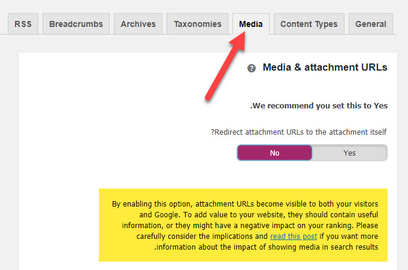Click the yellow warning notice box
This screenshot has height=270, width=408.
pos(243,225)
